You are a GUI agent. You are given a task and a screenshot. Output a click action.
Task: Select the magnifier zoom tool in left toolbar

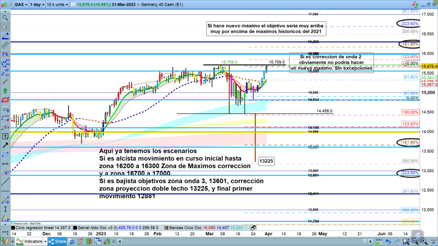coord(5,18)
